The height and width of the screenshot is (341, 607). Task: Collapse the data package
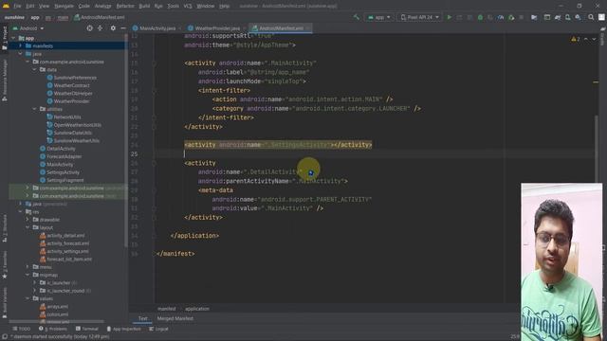(x=34, y=69)
